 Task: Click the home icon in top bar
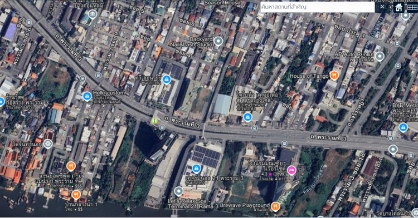coord(399,7)
